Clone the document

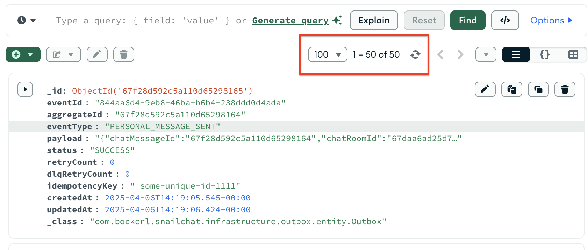538,89
